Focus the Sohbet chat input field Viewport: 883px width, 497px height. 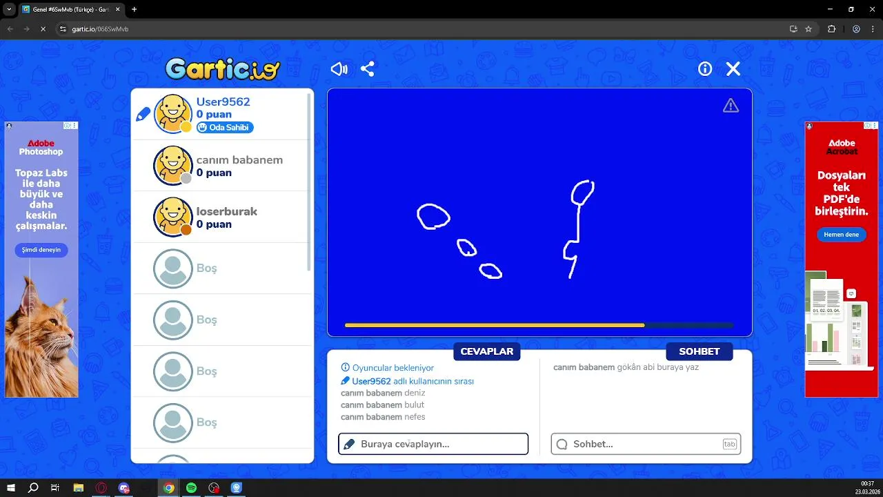pyautogui.click(x=646, y=444)
